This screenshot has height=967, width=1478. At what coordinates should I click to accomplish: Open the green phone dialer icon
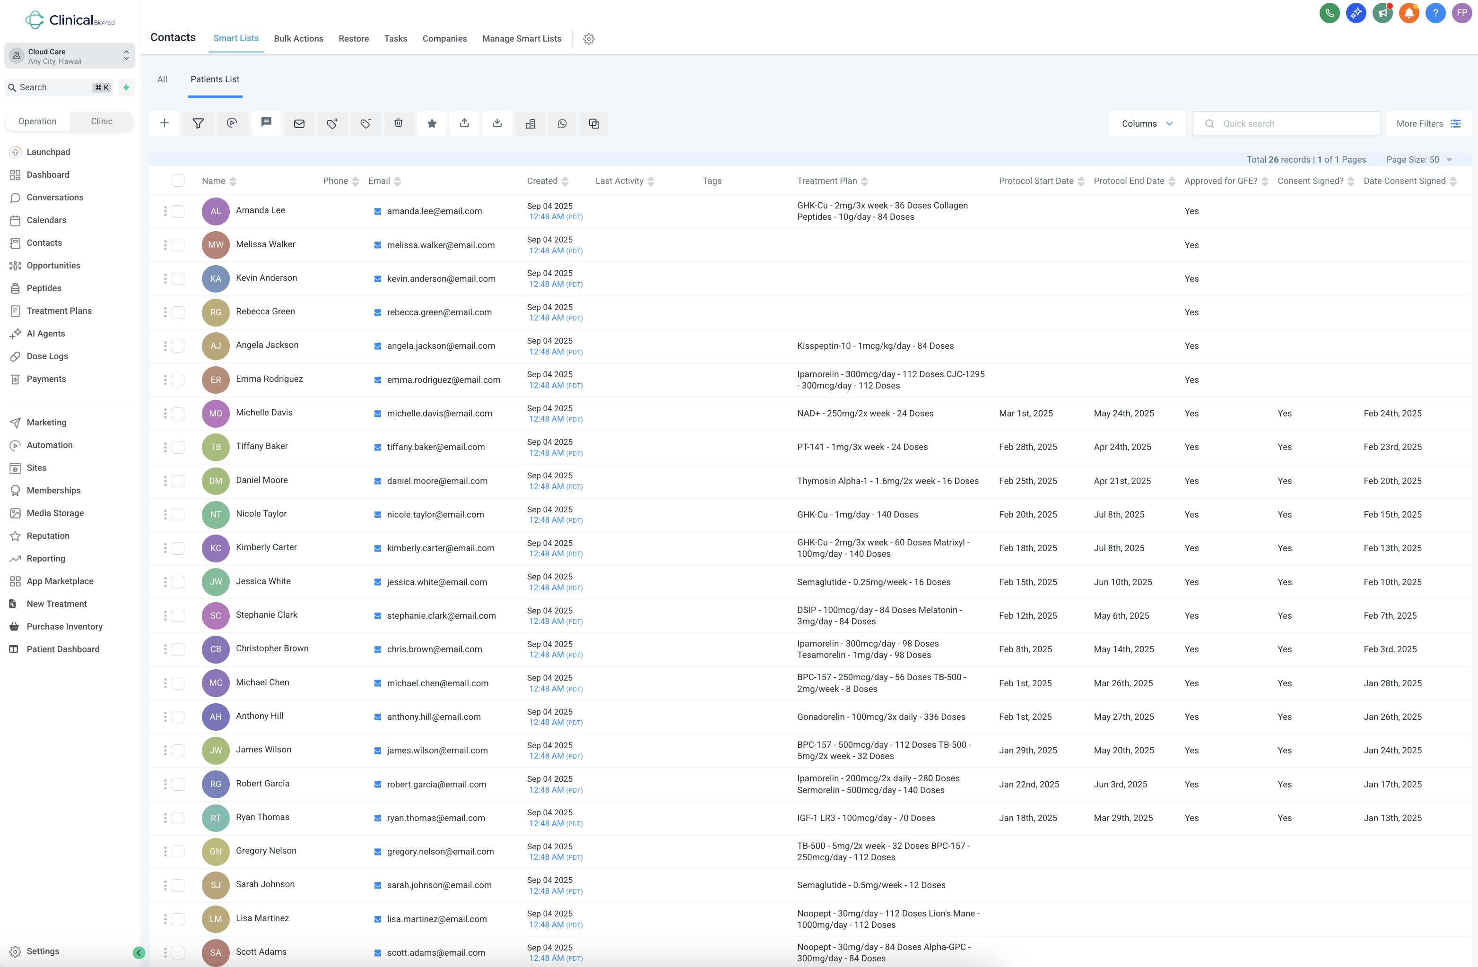pos(1329,13)
